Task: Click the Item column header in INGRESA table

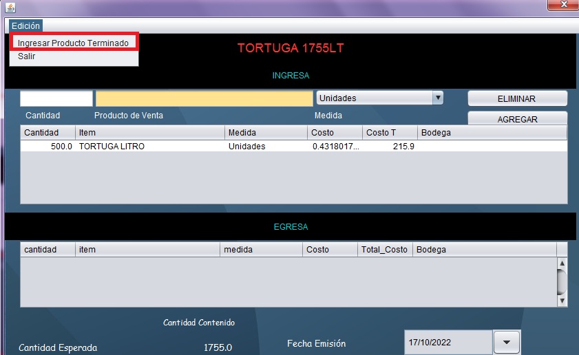Action: [149, 132]
